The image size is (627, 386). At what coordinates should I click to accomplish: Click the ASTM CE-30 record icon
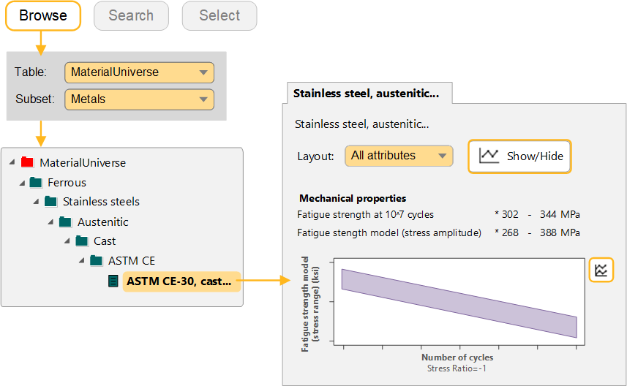point(113,281)
